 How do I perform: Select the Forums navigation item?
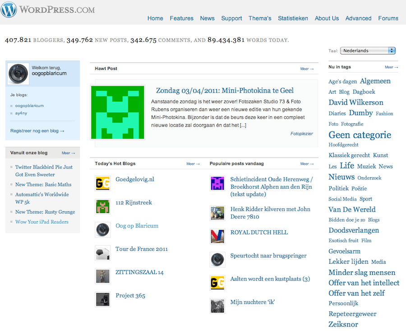pyautogui.click(x=388, y=19)
